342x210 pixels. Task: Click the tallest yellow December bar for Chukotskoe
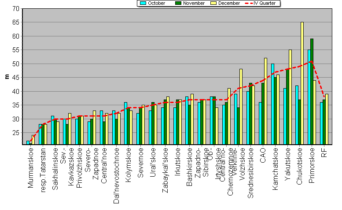tap(302, 83)
